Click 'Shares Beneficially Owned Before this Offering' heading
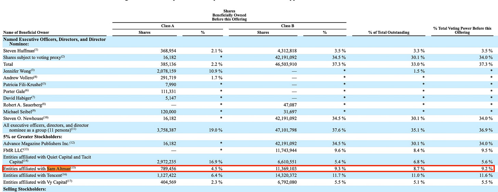The width and height of the screenshot is (498, 192). [x=229, y=15]
